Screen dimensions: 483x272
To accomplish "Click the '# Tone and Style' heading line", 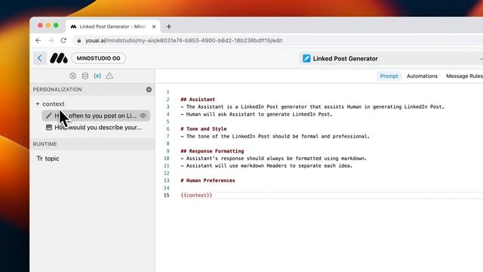I will coord(203,129).
